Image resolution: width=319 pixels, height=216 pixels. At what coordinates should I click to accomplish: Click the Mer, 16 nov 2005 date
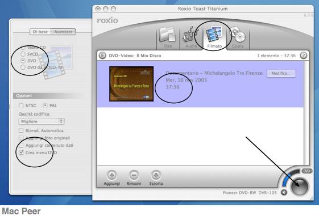tap(186, 80)
